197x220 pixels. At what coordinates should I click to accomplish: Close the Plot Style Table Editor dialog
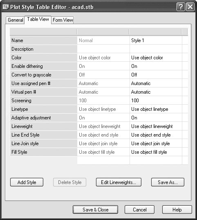click(190, 7)
